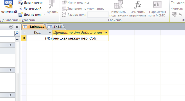Open the Код column dropdown arrow

(x=50, y=33)
